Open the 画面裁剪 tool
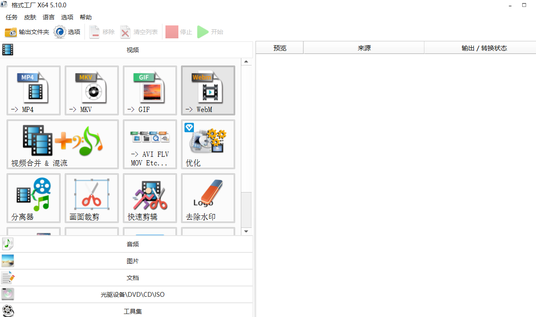Screen dimensions: 536x317 point(92,198)
